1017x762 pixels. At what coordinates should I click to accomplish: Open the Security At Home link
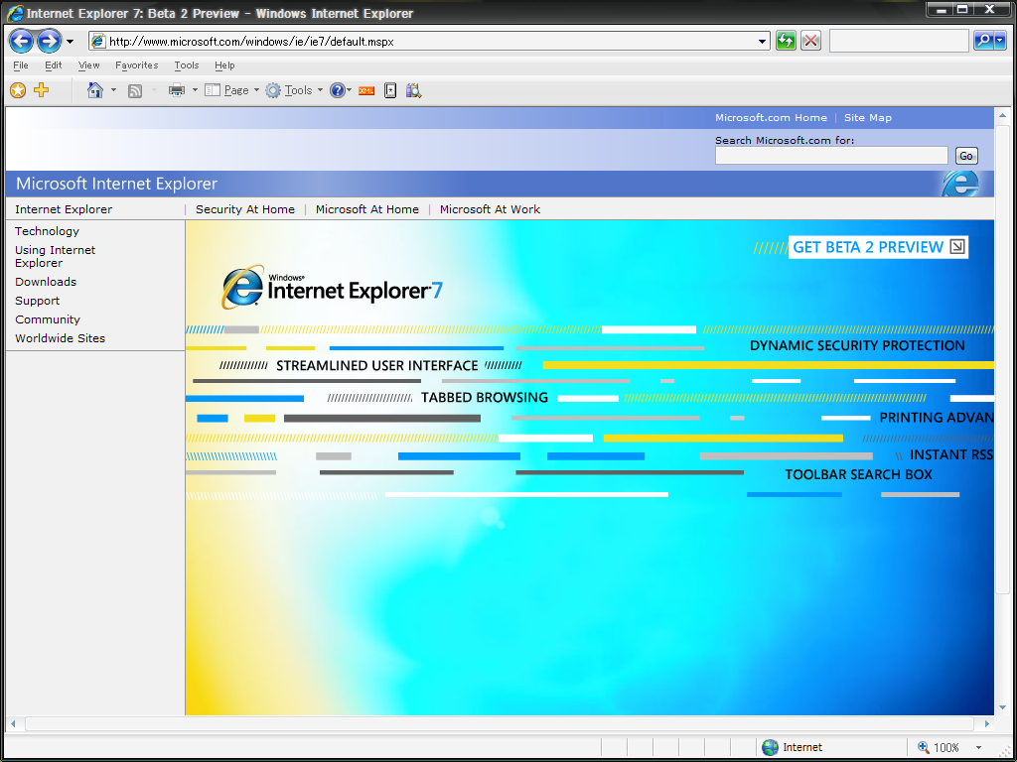pos(245,209)
